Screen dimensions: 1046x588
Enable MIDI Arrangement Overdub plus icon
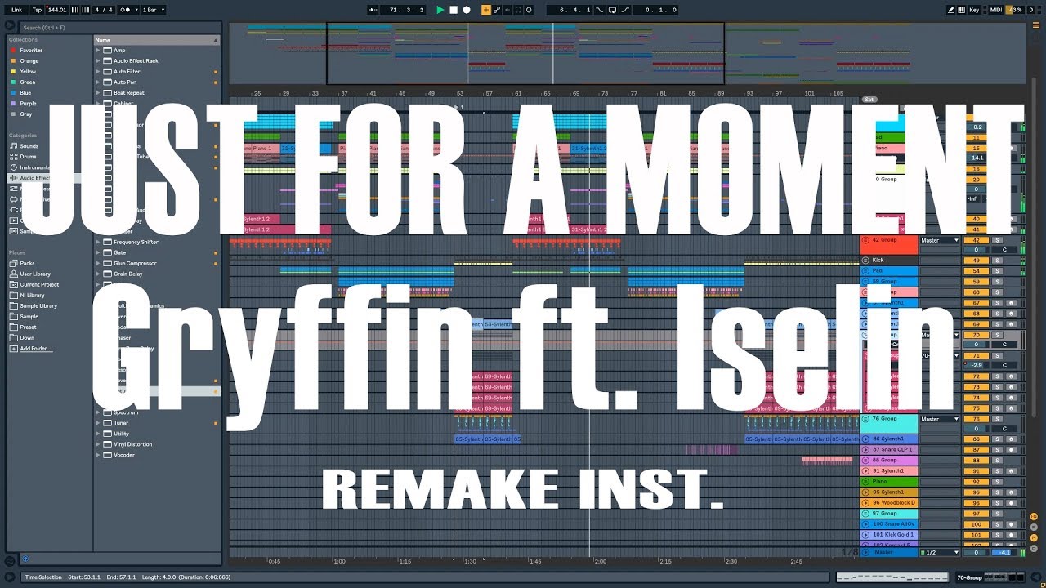pyautogui.click(x=486, y=10)
